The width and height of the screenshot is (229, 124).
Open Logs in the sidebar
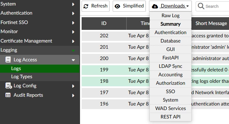[40, 68]
